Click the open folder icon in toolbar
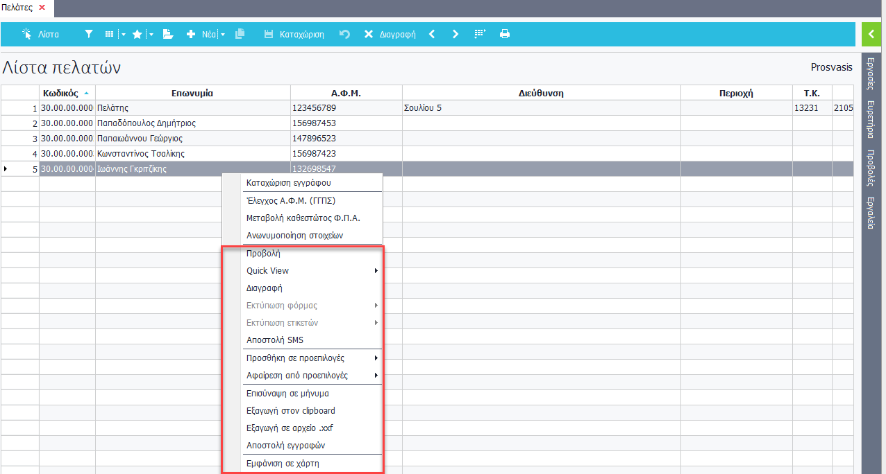886x474 pixels. pos(168,34)
